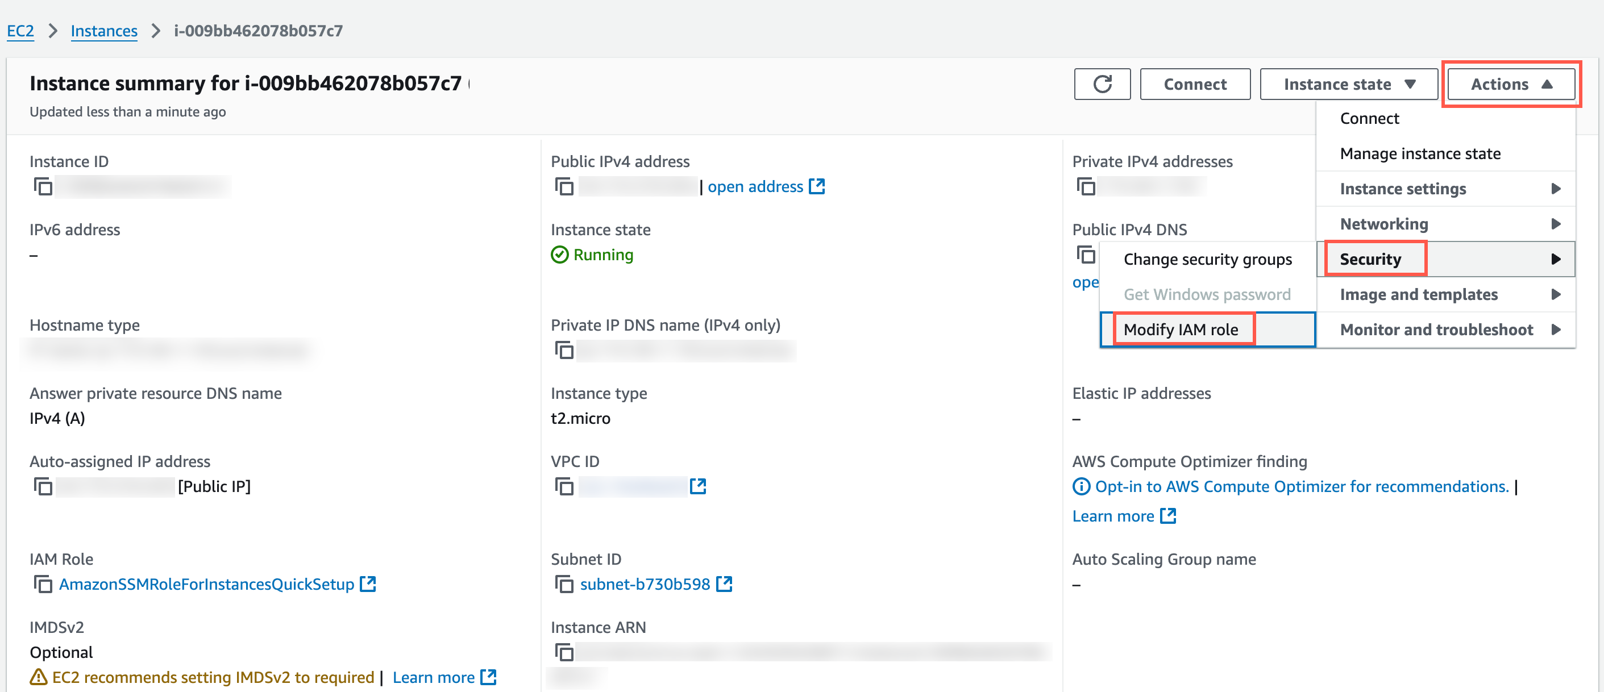Copy the Subnet ID value
The image size is (1604, 692).
[564, 583]
